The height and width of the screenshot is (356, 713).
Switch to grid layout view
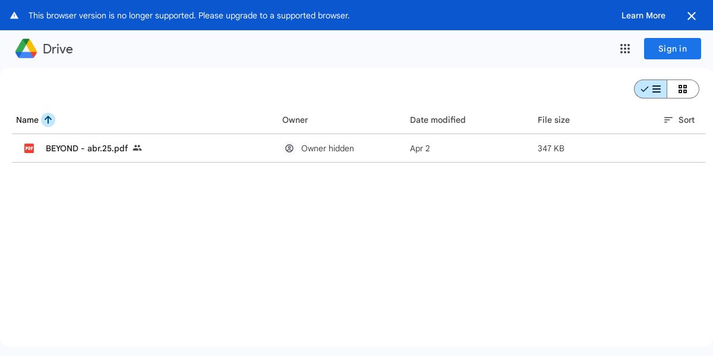point(683,89)
